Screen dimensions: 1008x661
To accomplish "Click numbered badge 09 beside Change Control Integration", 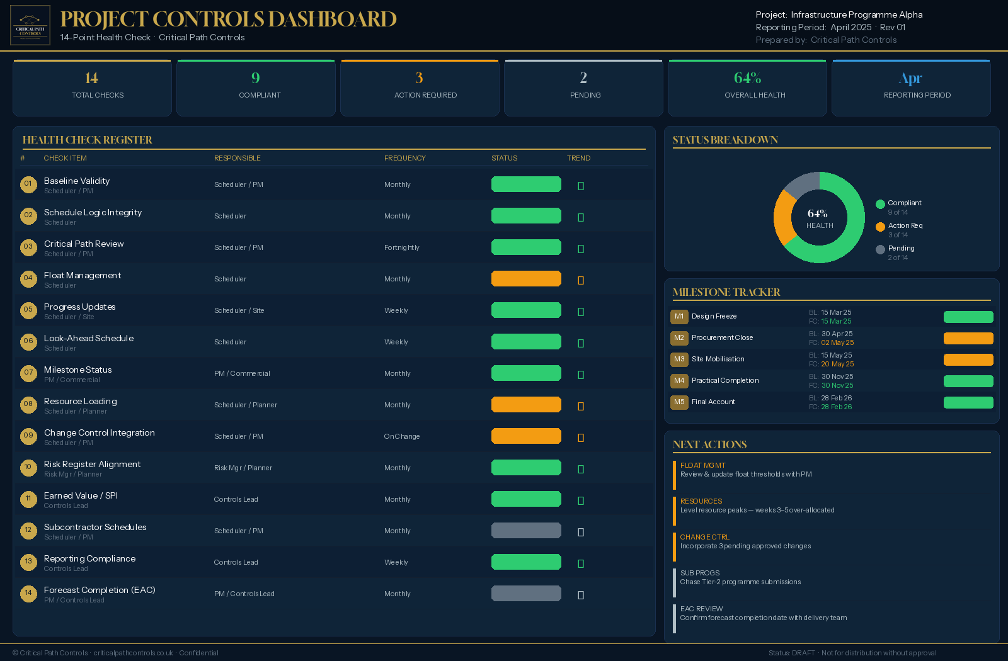I will tap(28, 436).
